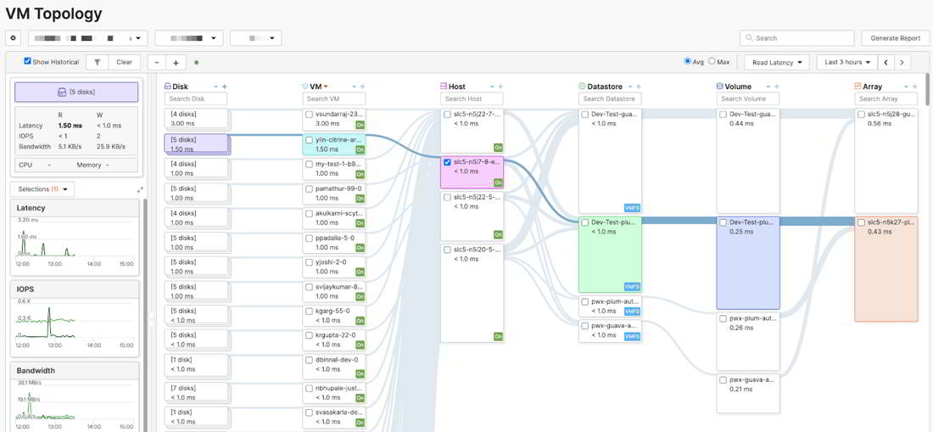The height and width of the screenshot is (432, 933).
Task: Click into the main Search field
Action: [797, 38]
